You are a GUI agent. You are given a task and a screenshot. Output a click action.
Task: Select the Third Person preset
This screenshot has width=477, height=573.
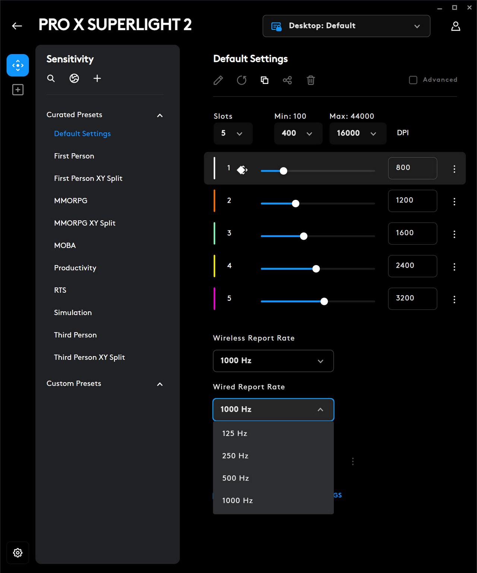(x=75, y=335)
